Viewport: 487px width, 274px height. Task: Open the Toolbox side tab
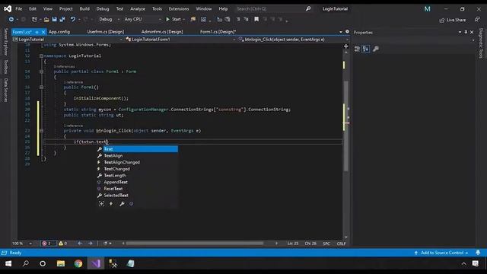pyautogui.click(x=5, y=67)
